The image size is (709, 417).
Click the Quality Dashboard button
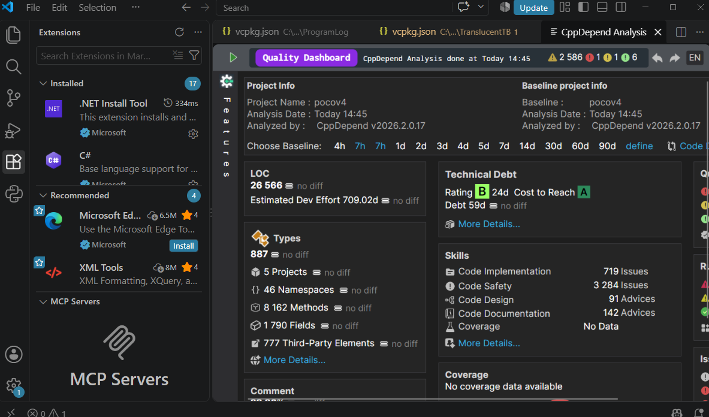306,58
